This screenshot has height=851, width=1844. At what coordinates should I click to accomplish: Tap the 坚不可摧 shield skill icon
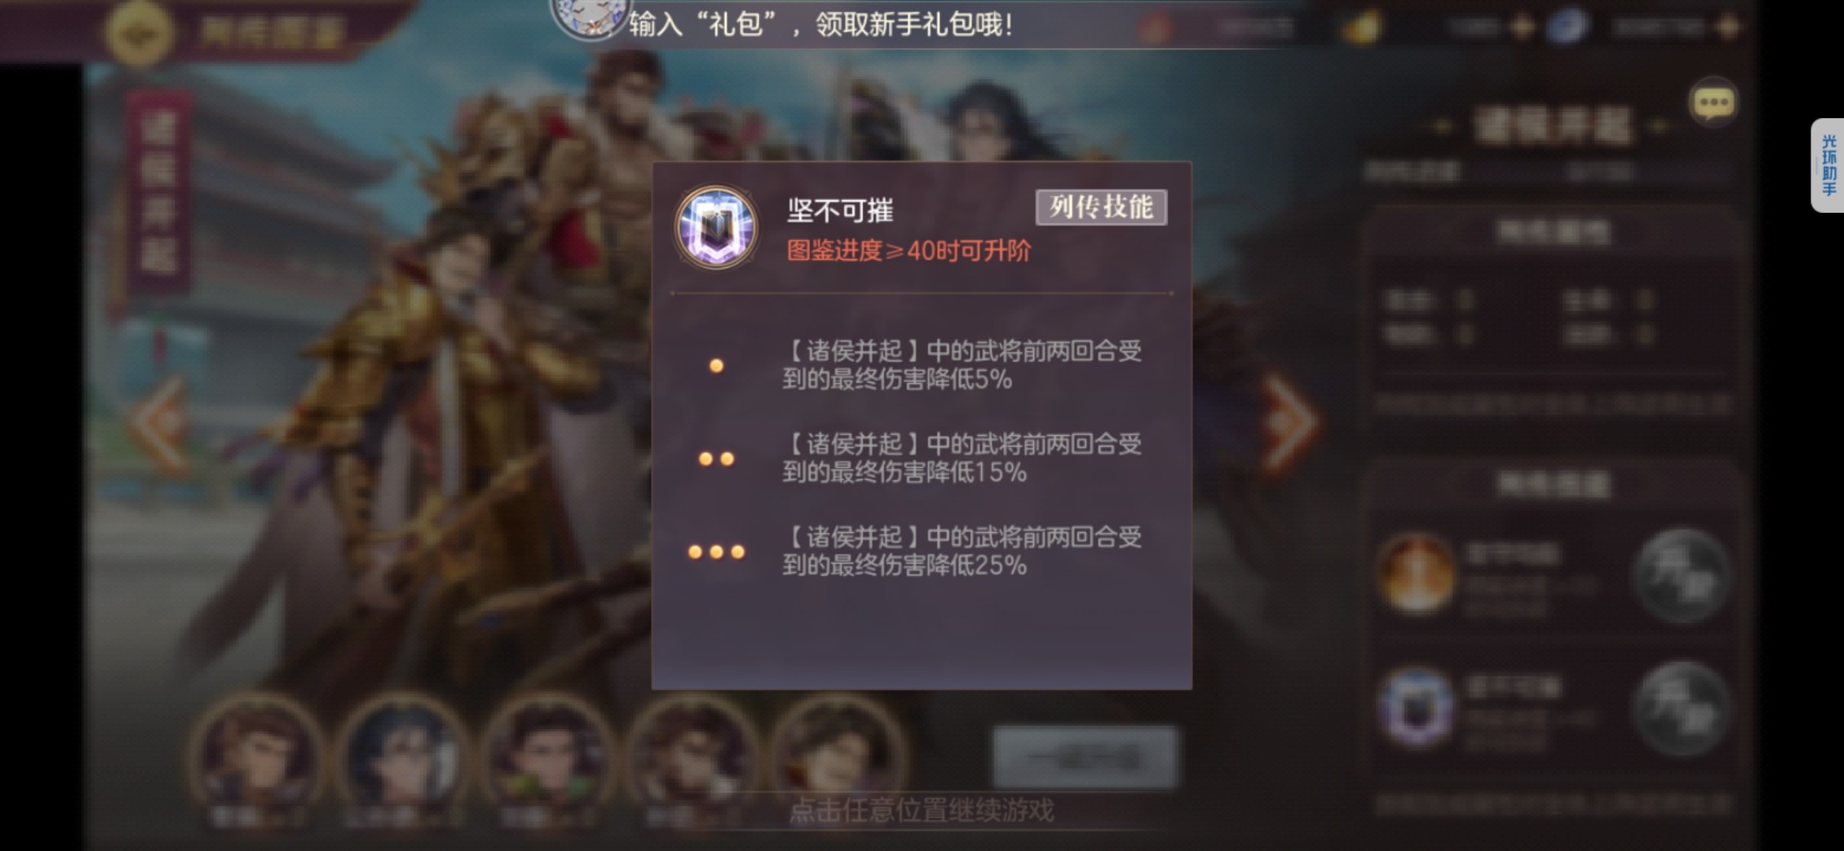tap(716, 229)
